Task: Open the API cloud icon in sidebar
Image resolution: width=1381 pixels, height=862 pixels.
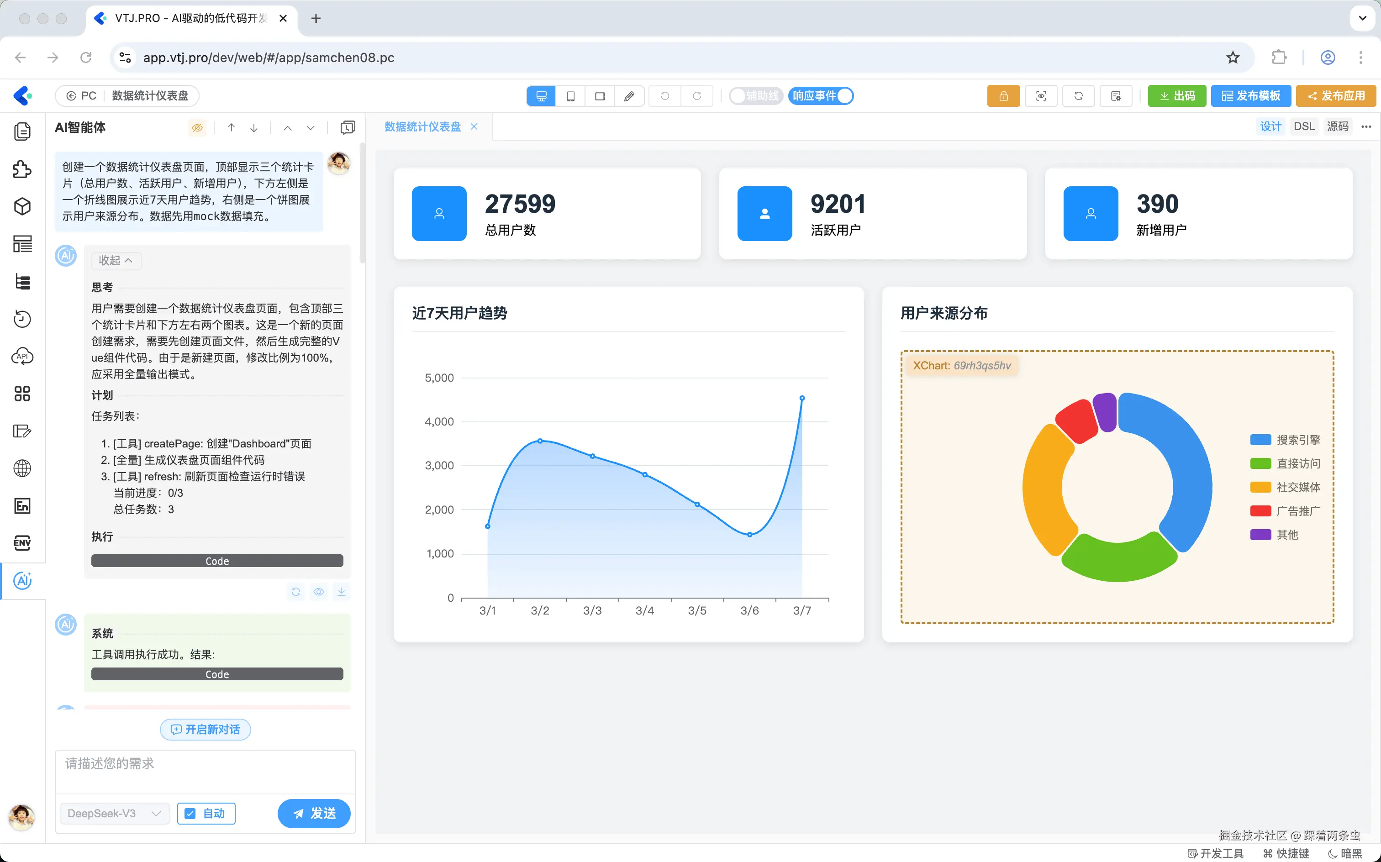Action: (22, 356)
